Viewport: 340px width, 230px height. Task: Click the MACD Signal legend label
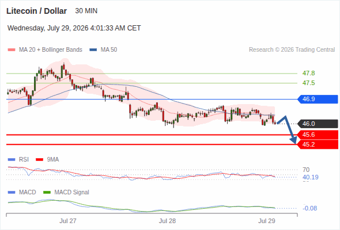[x=71, y=193]
